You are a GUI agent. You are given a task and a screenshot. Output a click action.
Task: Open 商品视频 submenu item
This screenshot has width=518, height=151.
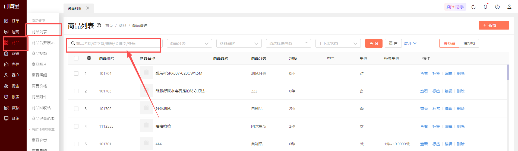[x=39, y=53]
